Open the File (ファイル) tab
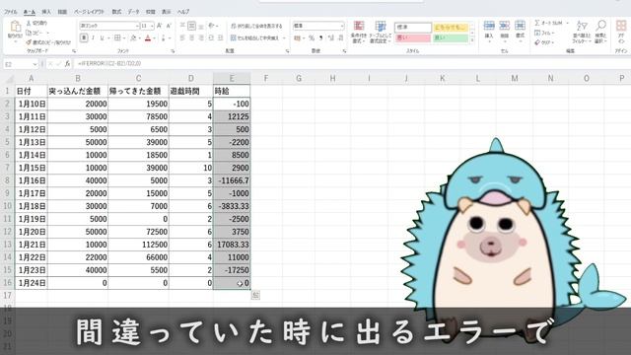631x355 pixels. 11,12
